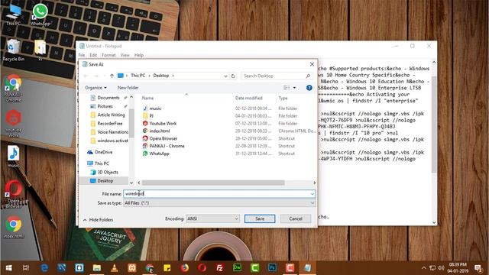Open the Organize menu
Image resolution: width=489 pixels, height=275 pixels.
tap(96, 88)
